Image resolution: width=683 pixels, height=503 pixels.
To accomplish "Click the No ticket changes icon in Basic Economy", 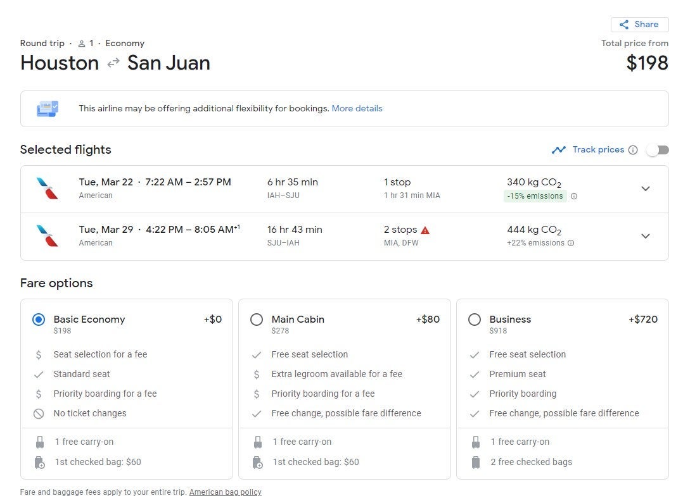I will point(39,413).
